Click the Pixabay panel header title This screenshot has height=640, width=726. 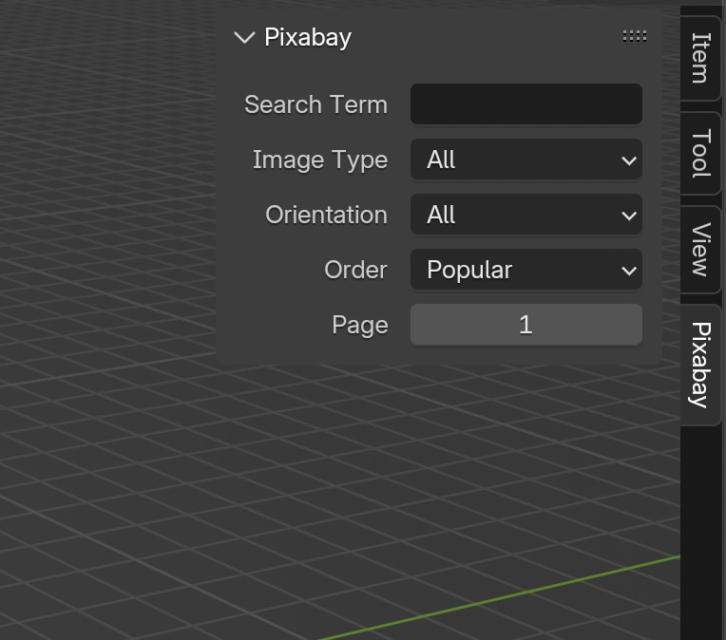pos(308,37)
